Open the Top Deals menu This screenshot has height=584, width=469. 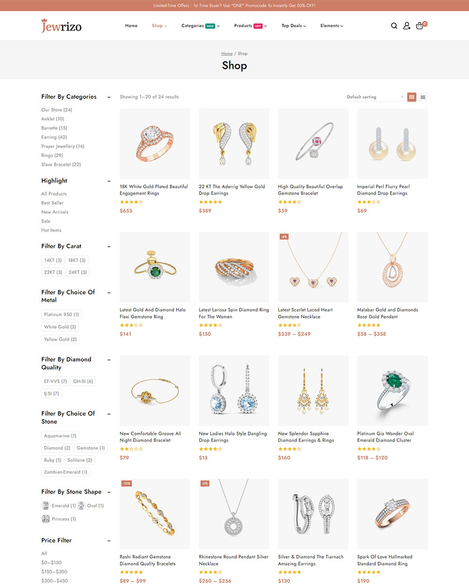point(294,26)
